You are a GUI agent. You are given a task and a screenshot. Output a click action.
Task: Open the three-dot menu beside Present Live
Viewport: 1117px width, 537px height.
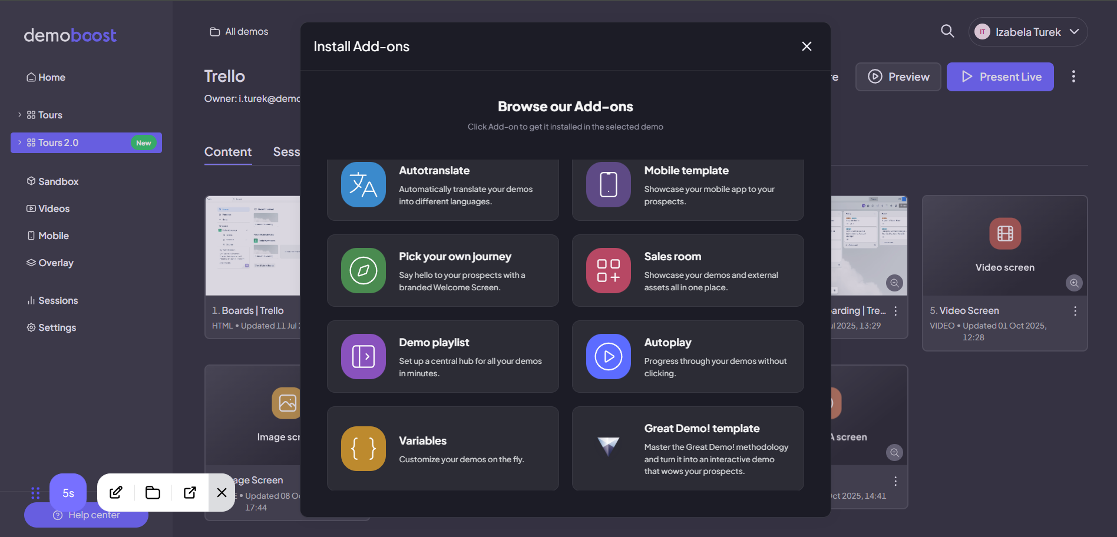coord(1073,77)
